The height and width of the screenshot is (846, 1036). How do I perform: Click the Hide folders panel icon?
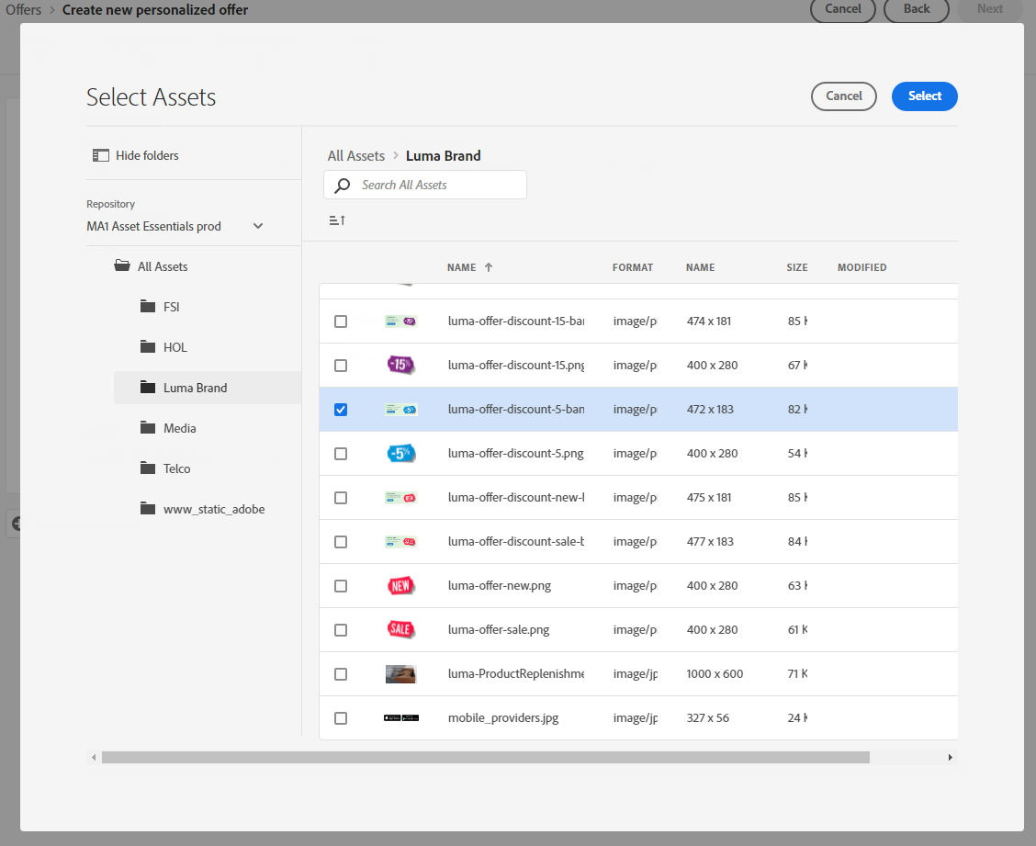[x=100, y=155]
